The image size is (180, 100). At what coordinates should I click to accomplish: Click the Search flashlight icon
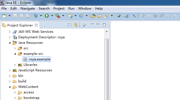(x=106, y=16)
